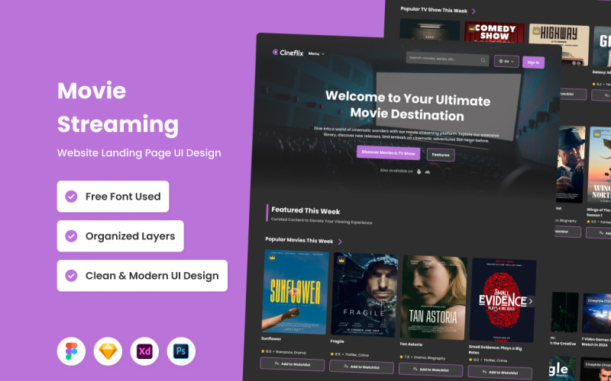Click the checkmark beside Organized Layers
The width and height of the screenshot is (611, 381).
coord(71,236)
